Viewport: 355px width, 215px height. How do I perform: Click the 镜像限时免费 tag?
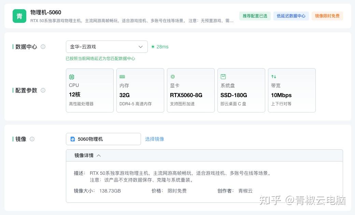point(327,16)
